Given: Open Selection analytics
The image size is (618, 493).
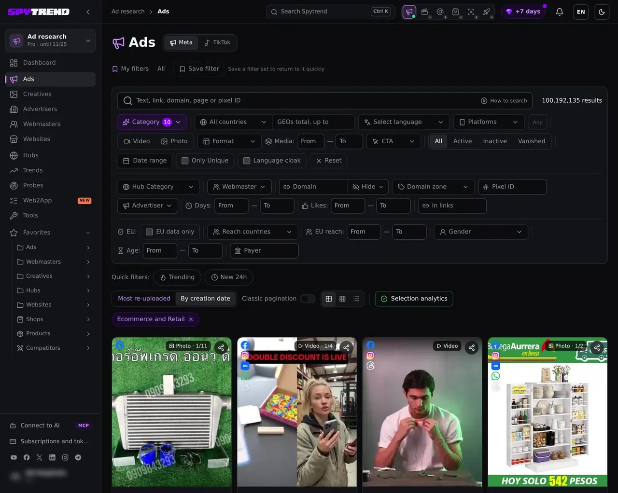Looking at the screenshot, I should (414, 299).
